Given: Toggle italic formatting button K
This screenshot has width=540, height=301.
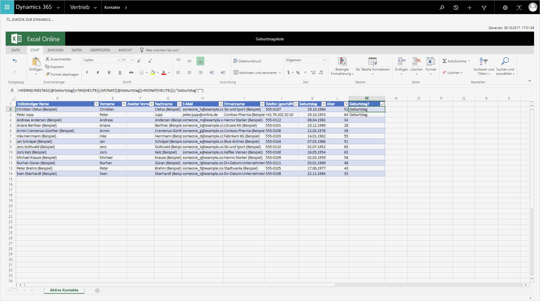Looking at the screenshot, I should (x=98, y=72).
